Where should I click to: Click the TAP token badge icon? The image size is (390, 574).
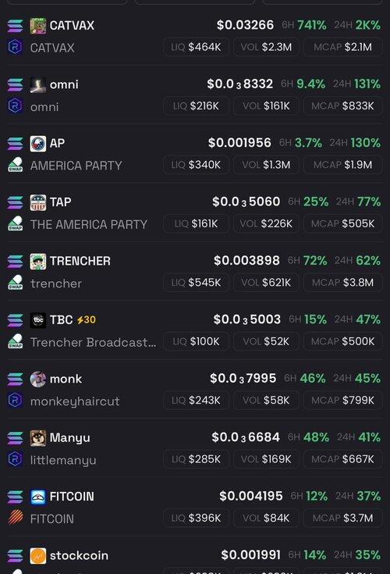[38, 202]
